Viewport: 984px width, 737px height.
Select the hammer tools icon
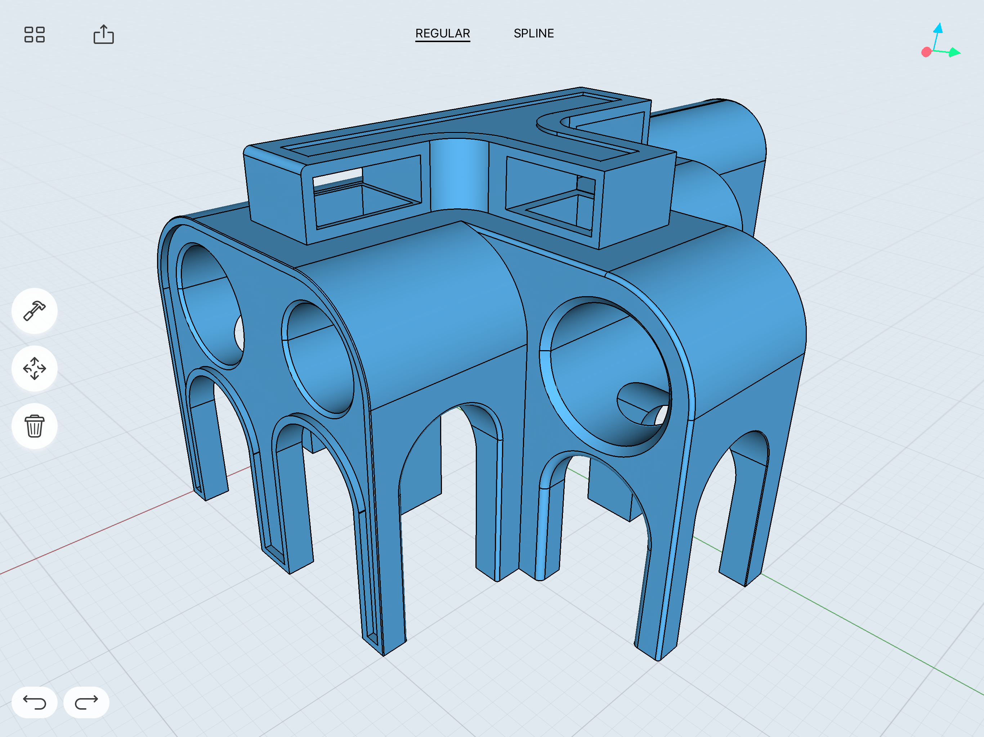point(34,311)
